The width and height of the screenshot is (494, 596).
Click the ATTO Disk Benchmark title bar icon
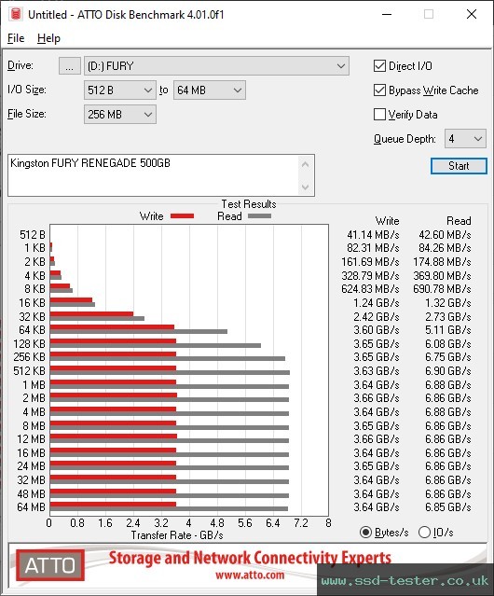tap(16, 14)
